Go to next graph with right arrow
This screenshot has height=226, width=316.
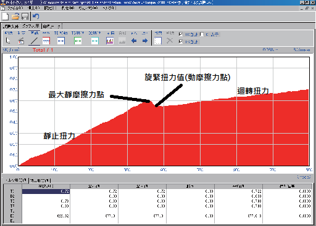click(x=145, y=41)
